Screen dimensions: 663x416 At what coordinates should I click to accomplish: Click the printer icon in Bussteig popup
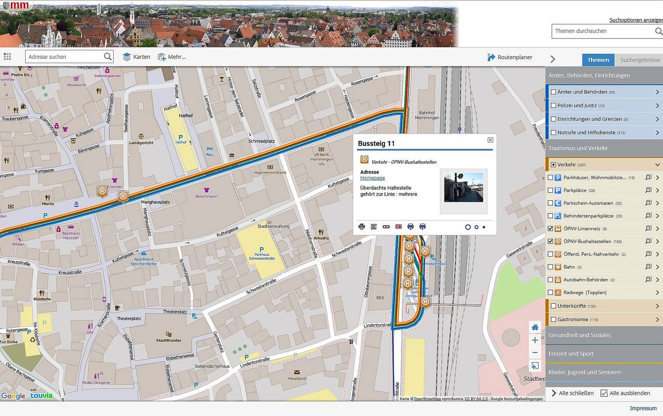pyautogui.click(x=362, y=227)
